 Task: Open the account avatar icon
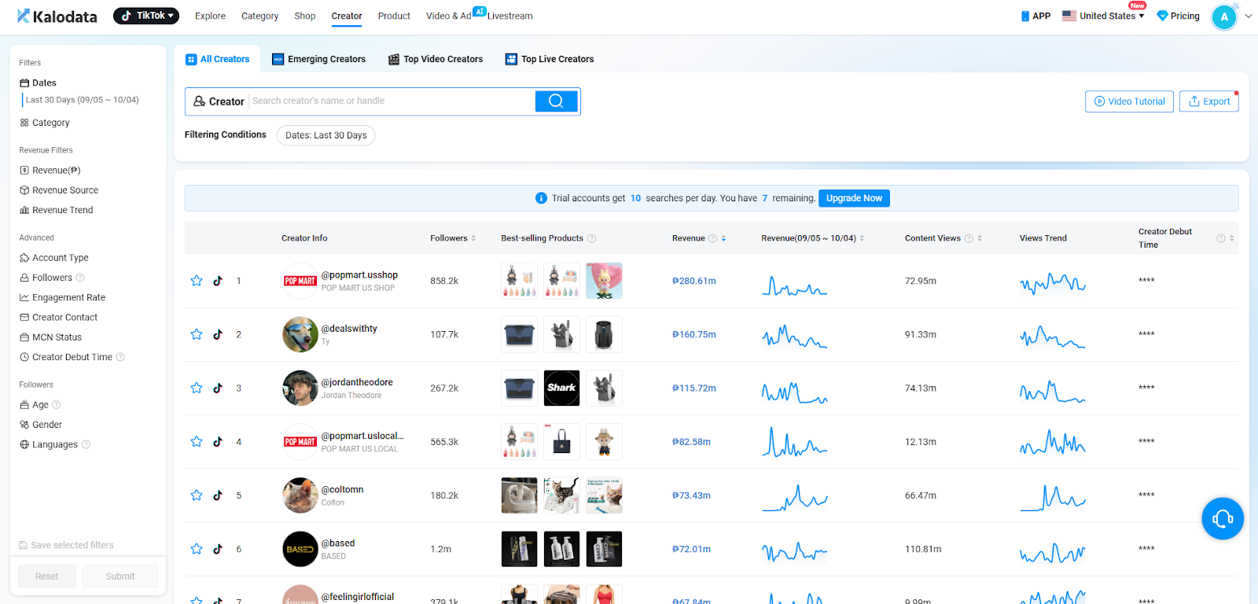[x=1223, y=17]
